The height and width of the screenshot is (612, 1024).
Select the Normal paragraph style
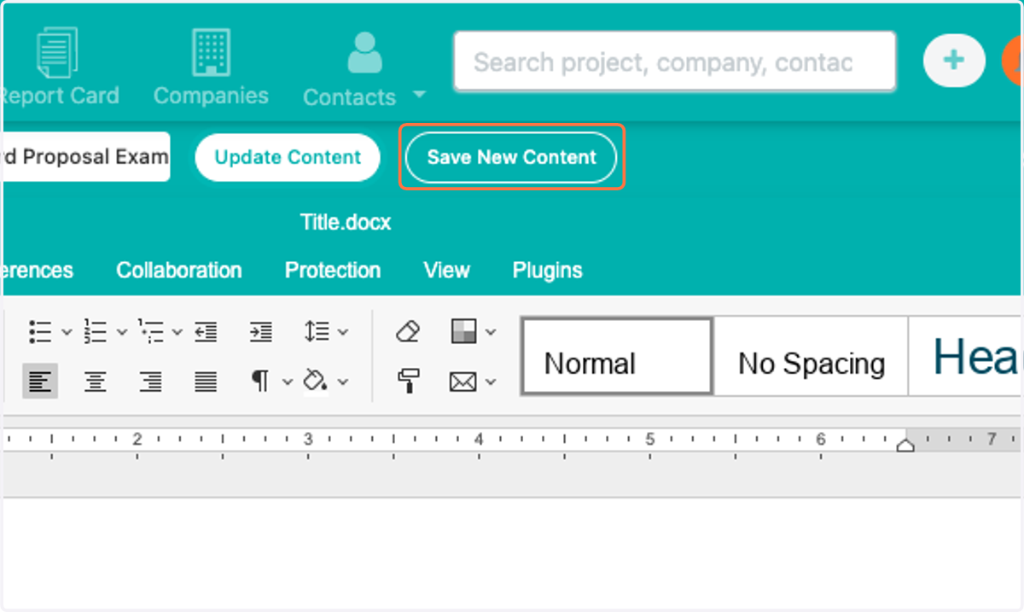pyautogui.click(x=617, y=356)
